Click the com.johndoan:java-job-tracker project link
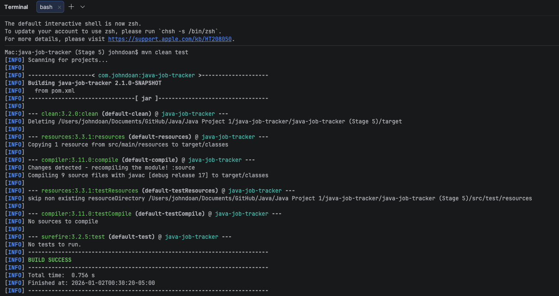Viewport: 559px width, 296px height. pos(146,75)
